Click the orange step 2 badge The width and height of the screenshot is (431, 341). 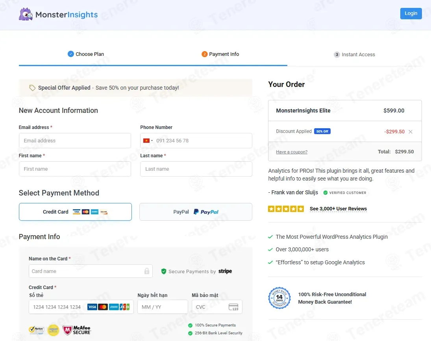pos(205,54)
